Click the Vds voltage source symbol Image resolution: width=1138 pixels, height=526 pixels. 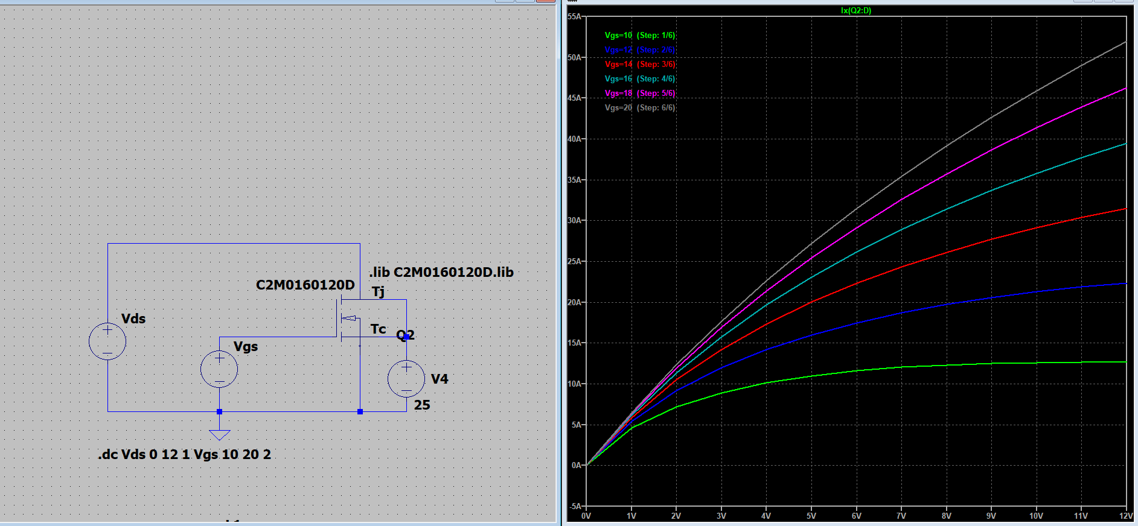tap(107, 341)
